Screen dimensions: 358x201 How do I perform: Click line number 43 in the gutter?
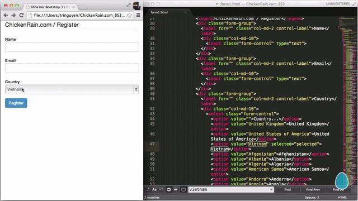click(152, 114)
